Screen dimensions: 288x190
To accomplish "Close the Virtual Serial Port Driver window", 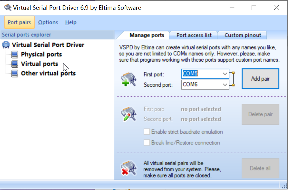I will (276, 8).
